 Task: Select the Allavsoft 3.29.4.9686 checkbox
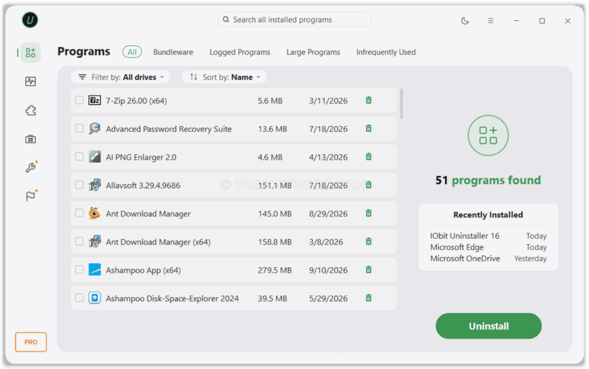pos(79,184)
